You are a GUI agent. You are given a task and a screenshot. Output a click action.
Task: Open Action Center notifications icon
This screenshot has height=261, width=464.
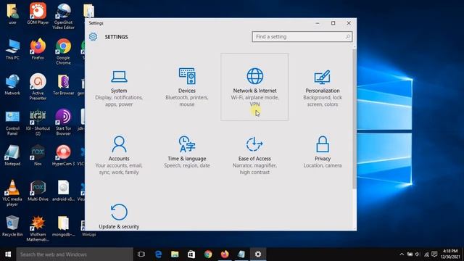click(x=434, y=254)
